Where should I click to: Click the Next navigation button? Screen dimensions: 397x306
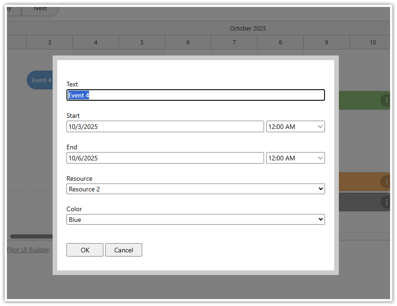click(x=40, y=8)
